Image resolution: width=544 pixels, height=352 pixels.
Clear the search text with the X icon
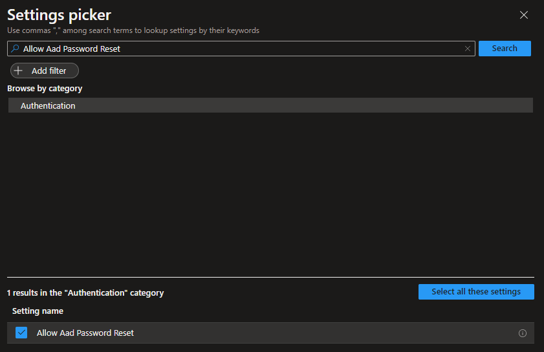pos(467,49)
